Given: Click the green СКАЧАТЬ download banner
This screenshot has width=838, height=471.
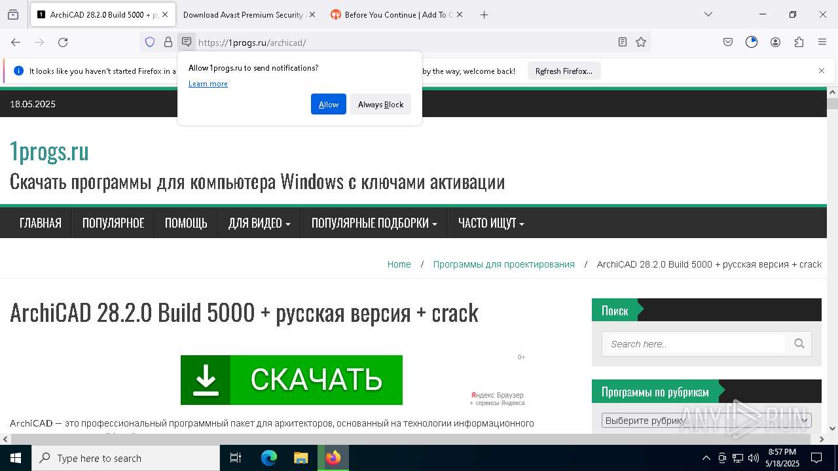Looking at the screenshot, I should [x=291, y=380].
